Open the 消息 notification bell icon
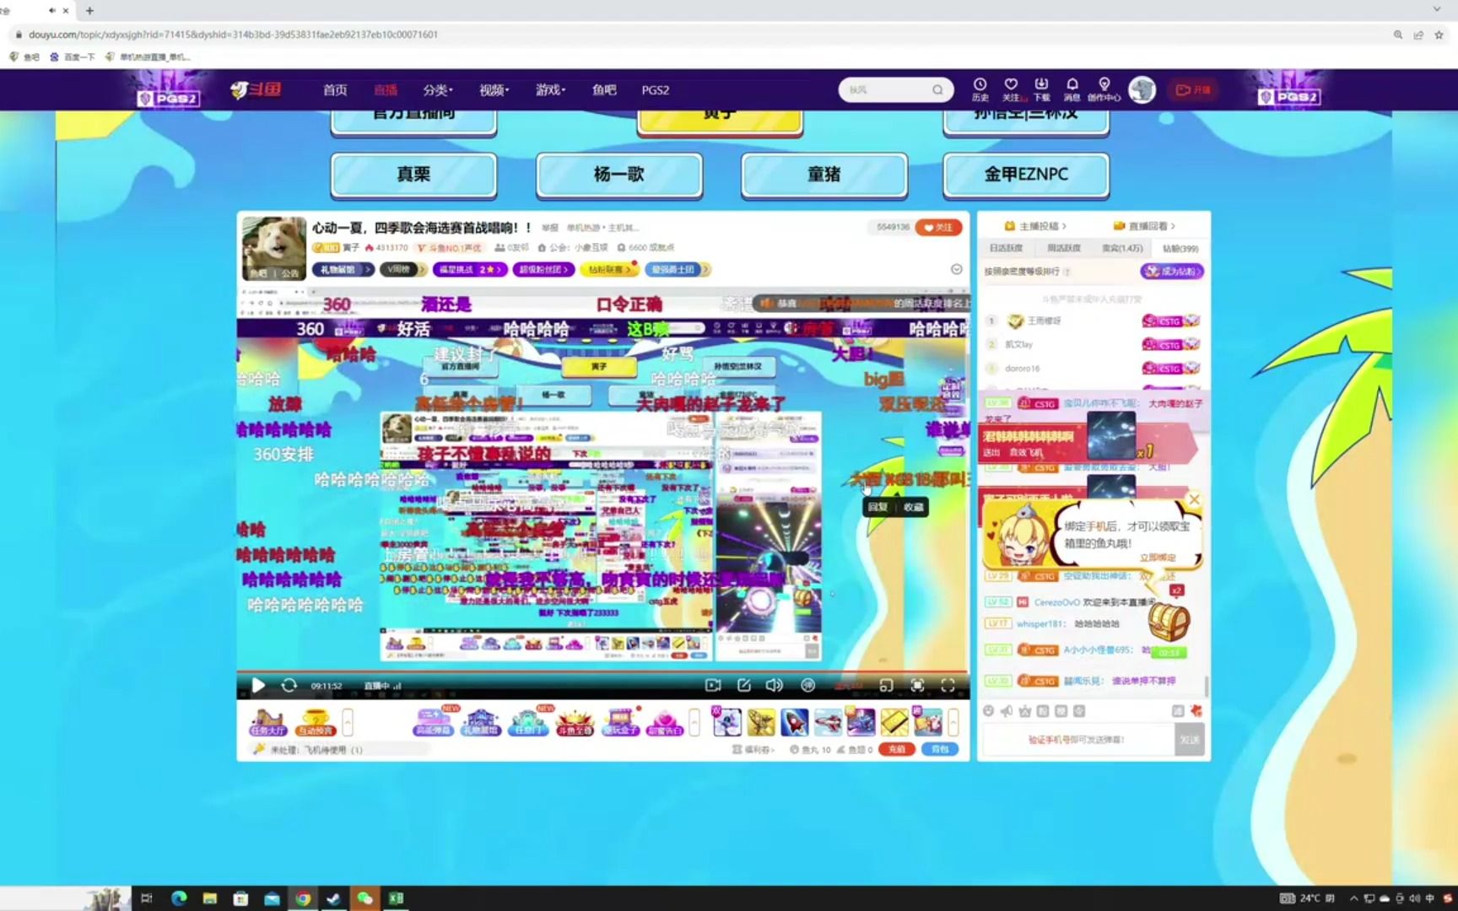Screen dimensions: 1458x911 [x=1072, y=89]
